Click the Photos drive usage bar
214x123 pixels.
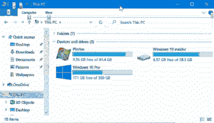tap(102, 54)
